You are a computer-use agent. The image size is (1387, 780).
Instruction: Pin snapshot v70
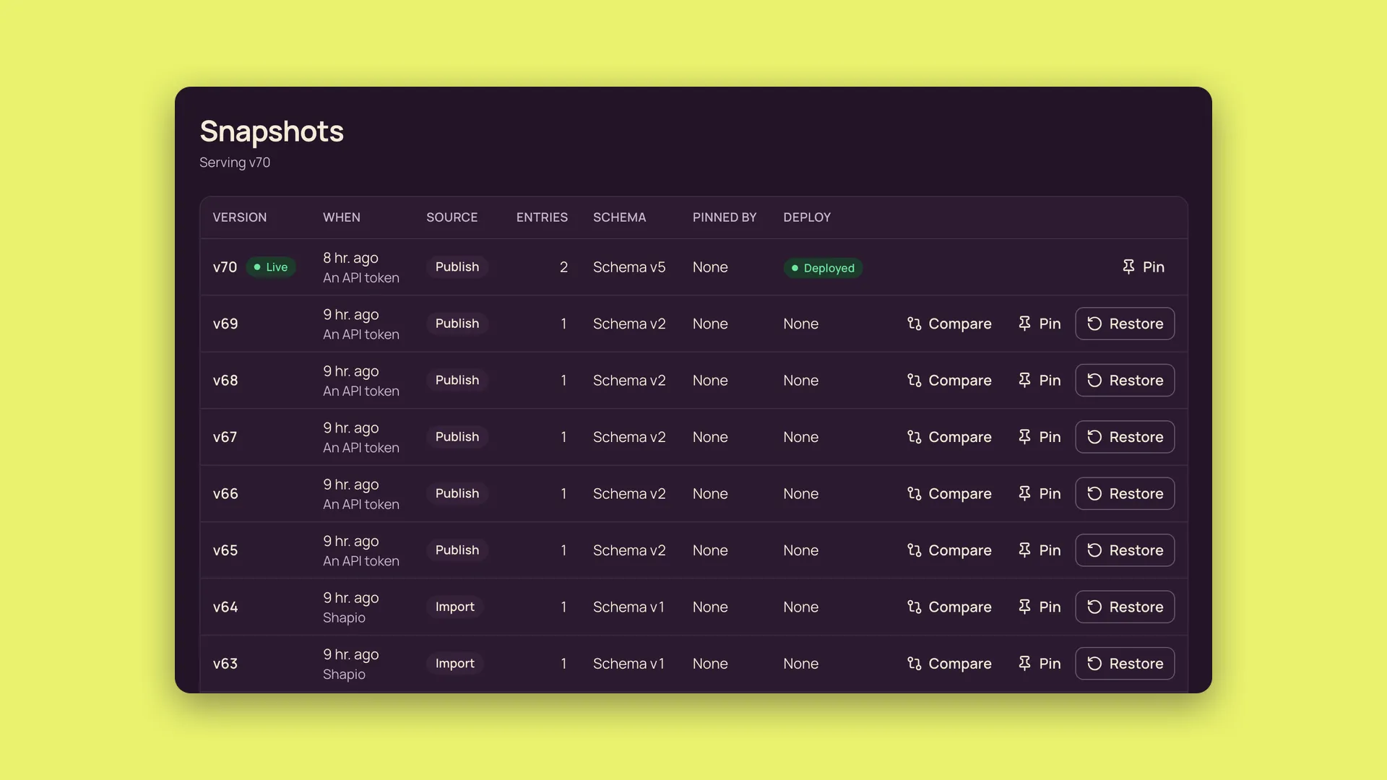tap(1143, 267)
